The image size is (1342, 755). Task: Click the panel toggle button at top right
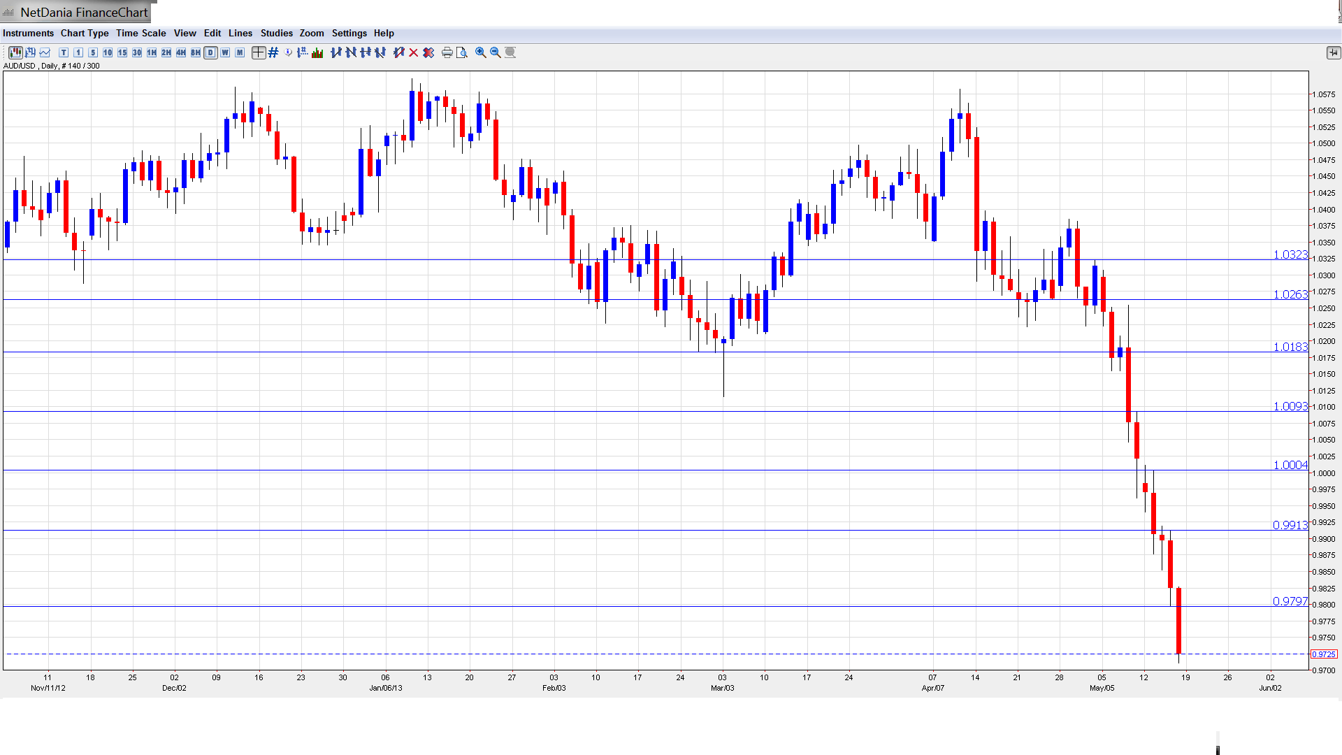(x=1333, y=52)
